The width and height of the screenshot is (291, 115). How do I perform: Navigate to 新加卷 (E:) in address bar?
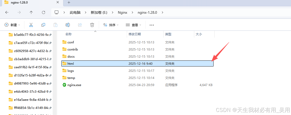(99, 12)
